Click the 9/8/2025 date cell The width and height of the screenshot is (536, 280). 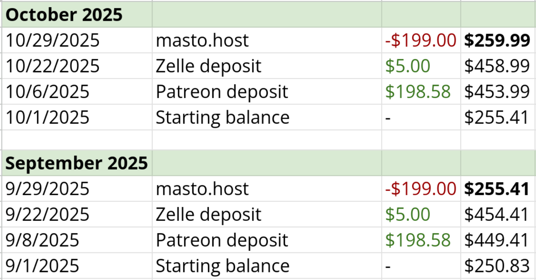click(42, 240)
